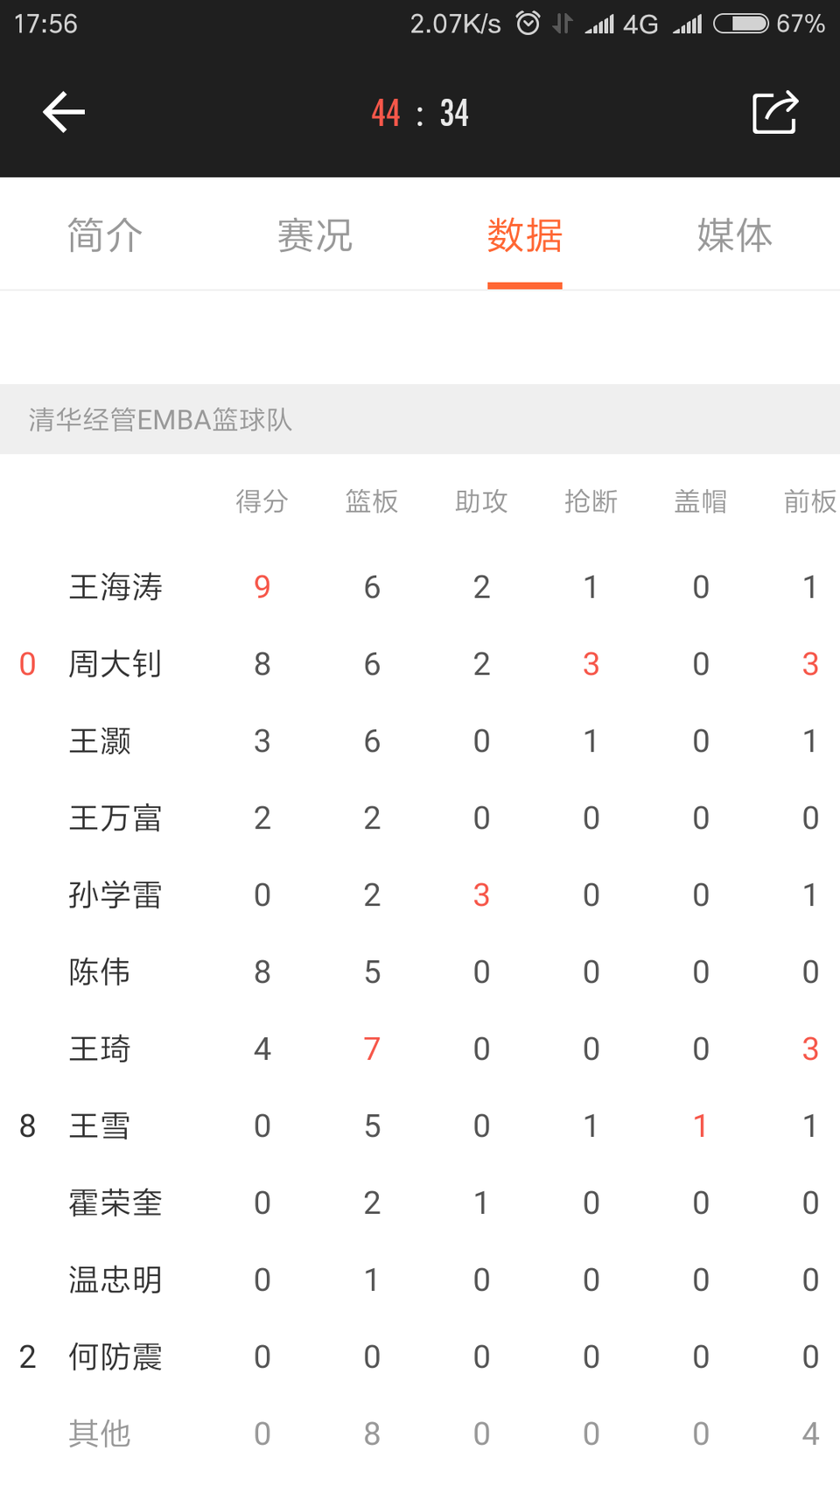The height and width of the screenshot is (1493, 840).
Task: Tap the 助攻 column header
Action: coord(481,501)
